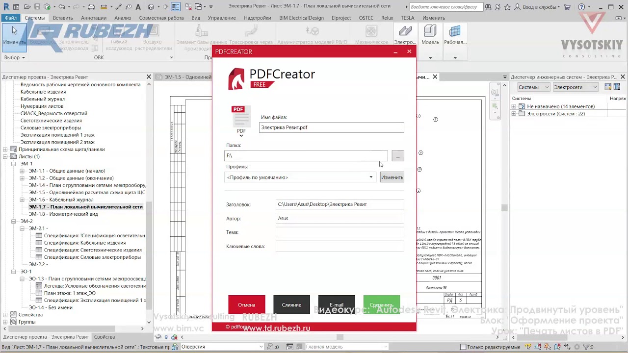
Task: Click the Модель ribbon icon
Action: coord(430,34)
